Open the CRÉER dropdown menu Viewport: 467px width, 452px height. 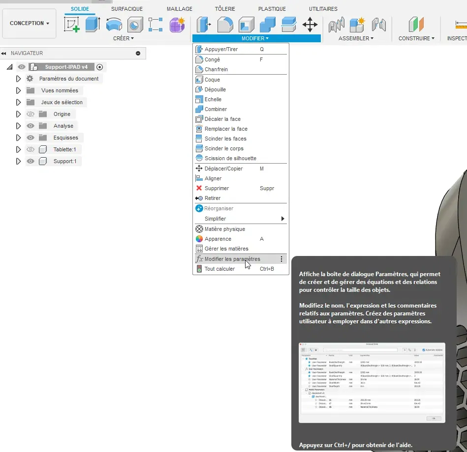tap(124, 38)
